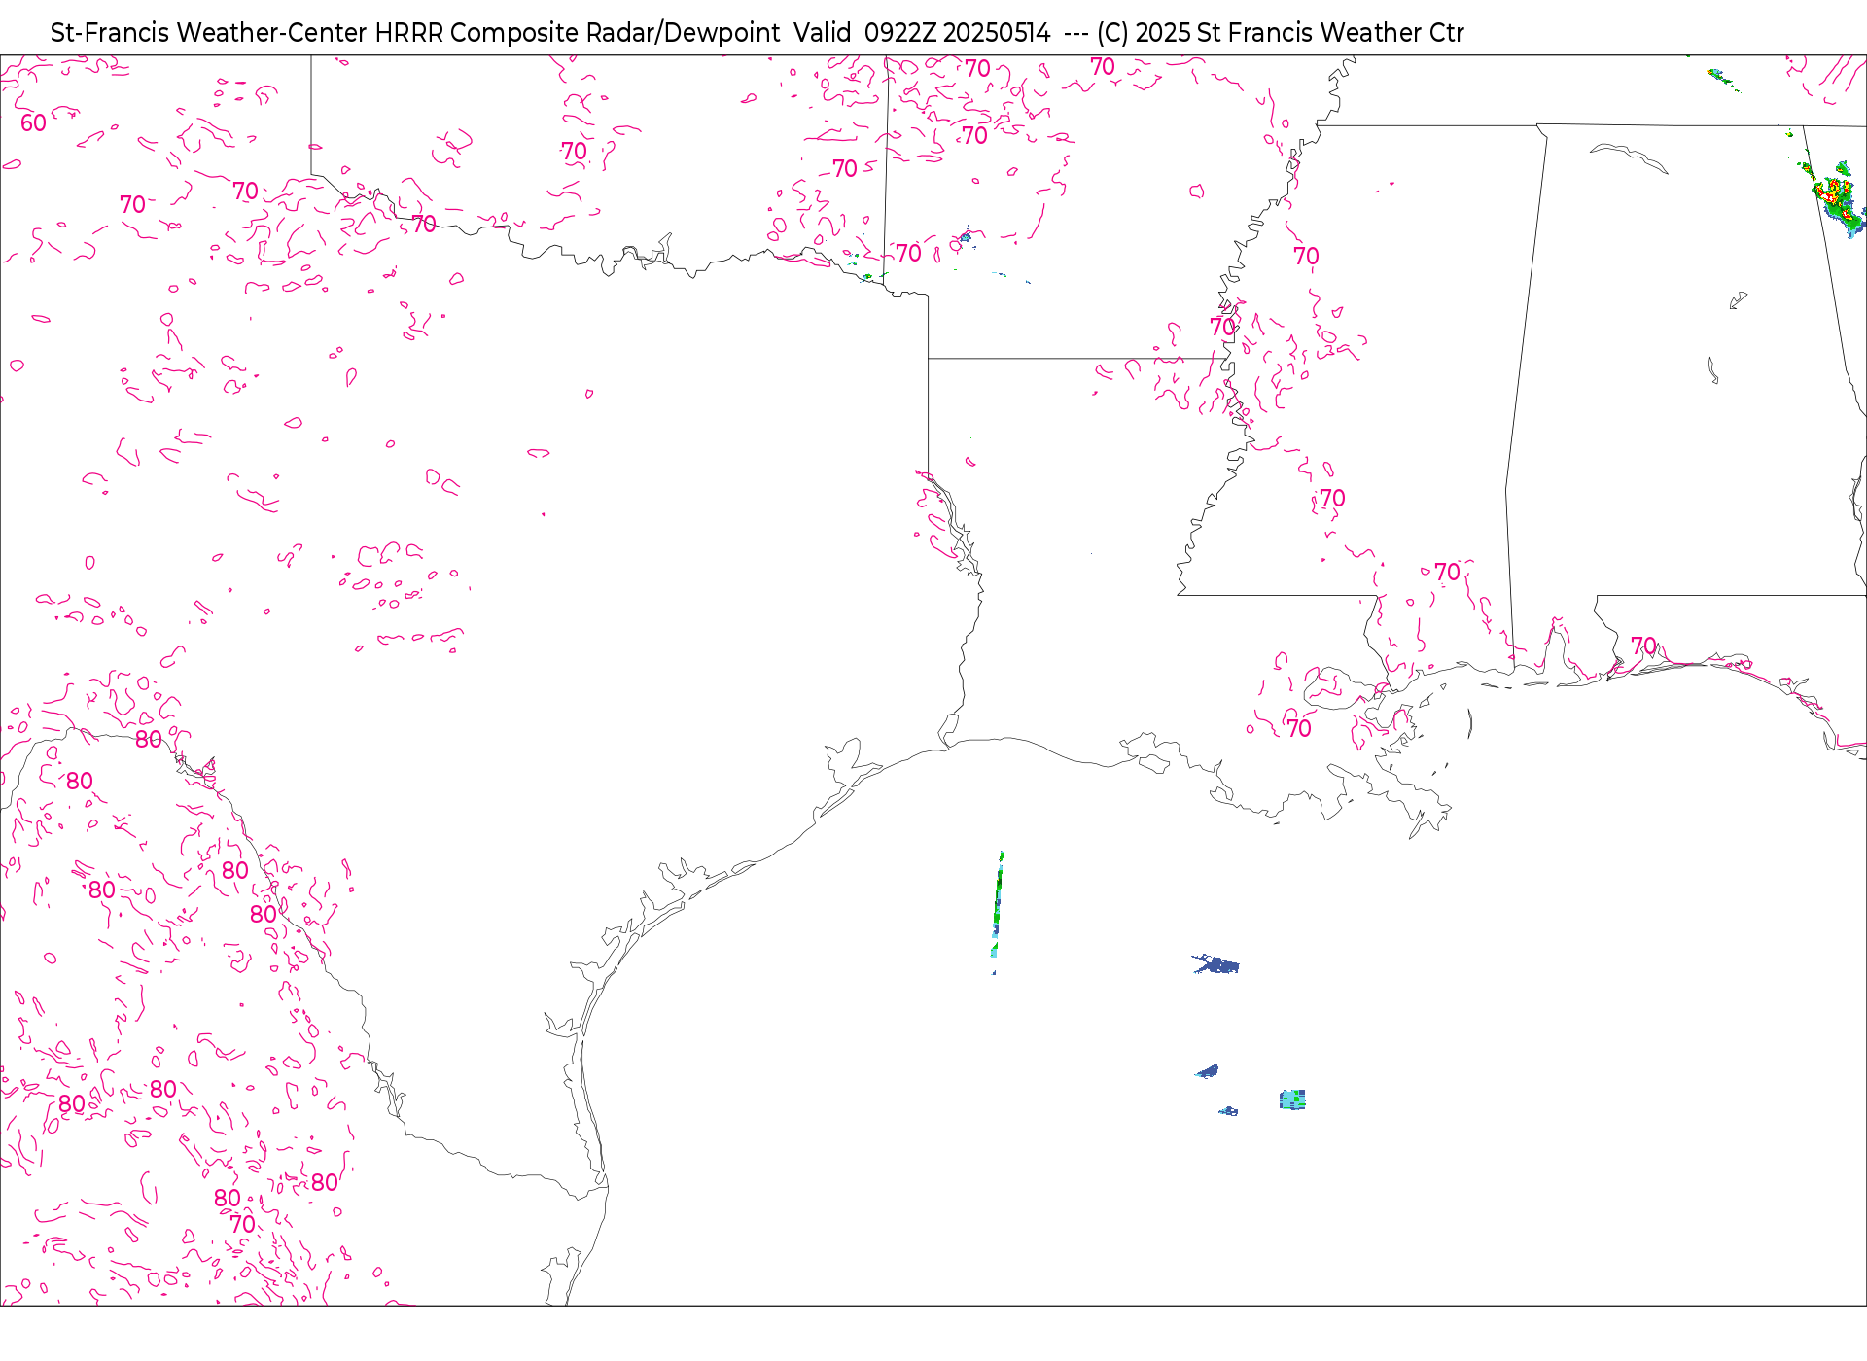Click the red-yellow storm cluster on Georgia border
The width and height of the screenshot is (1867, 1361).
(1835, 197)
